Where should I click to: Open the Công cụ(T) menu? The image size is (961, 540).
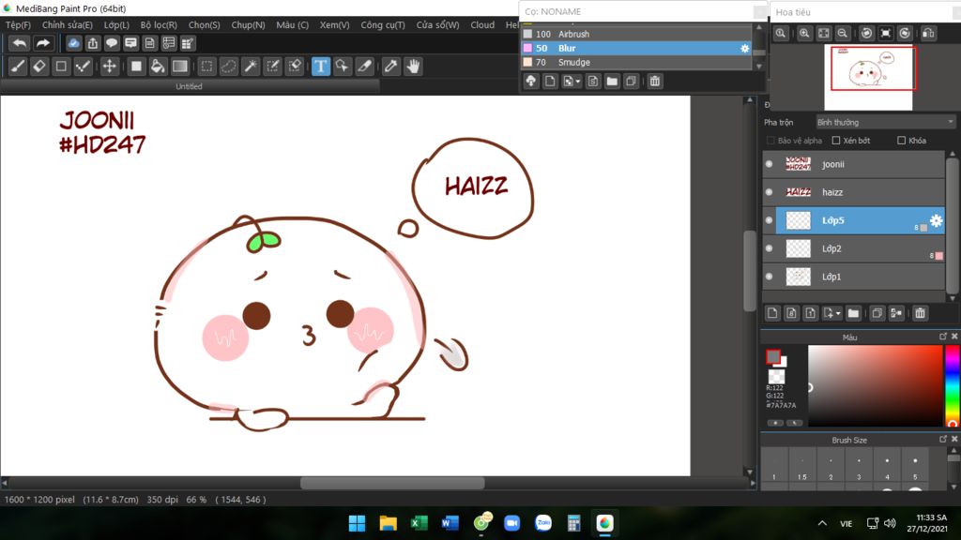[383, 25]
